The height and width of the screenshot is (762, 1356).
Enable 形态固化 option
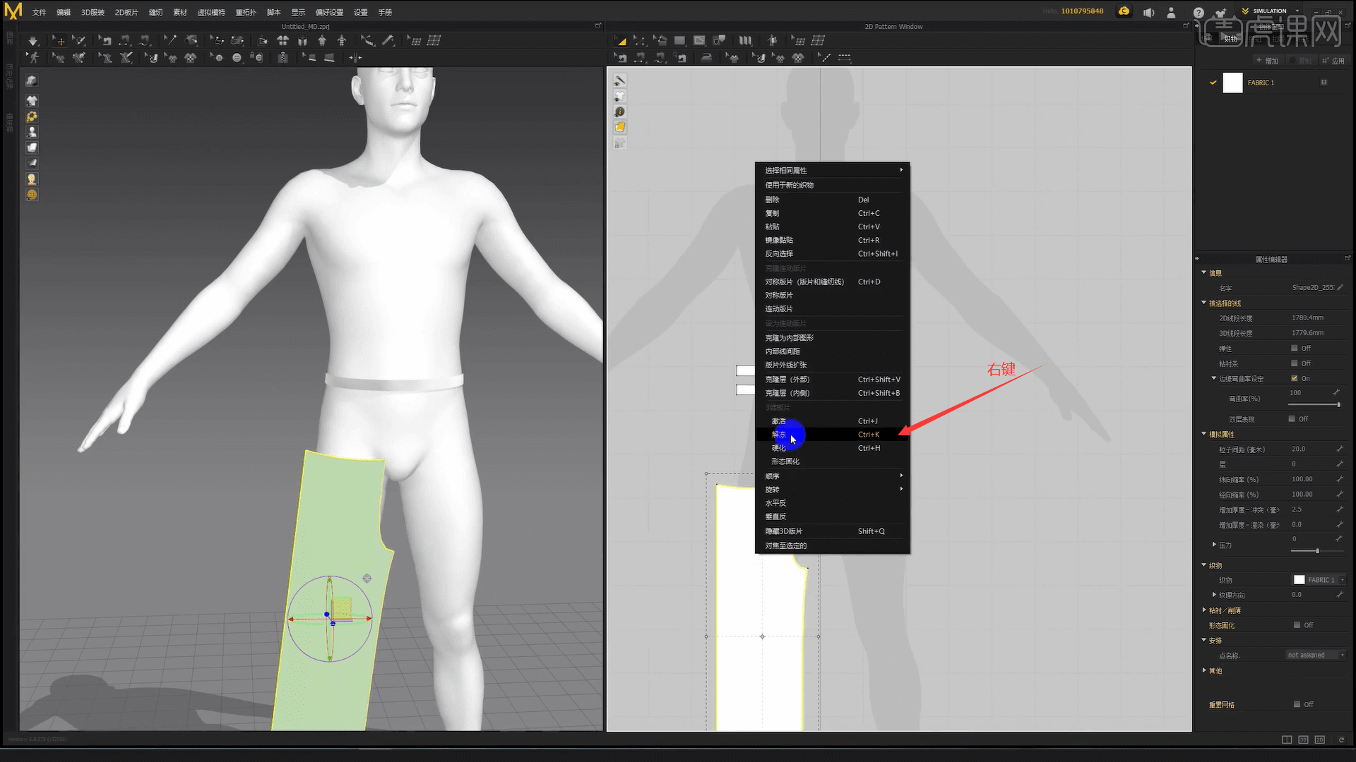coord(1297,625)
